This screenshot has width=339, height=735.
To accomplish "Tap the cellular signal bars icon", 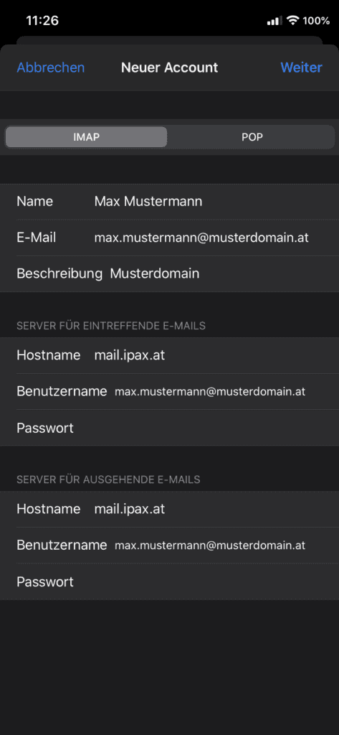I will [x=274, y=21].
